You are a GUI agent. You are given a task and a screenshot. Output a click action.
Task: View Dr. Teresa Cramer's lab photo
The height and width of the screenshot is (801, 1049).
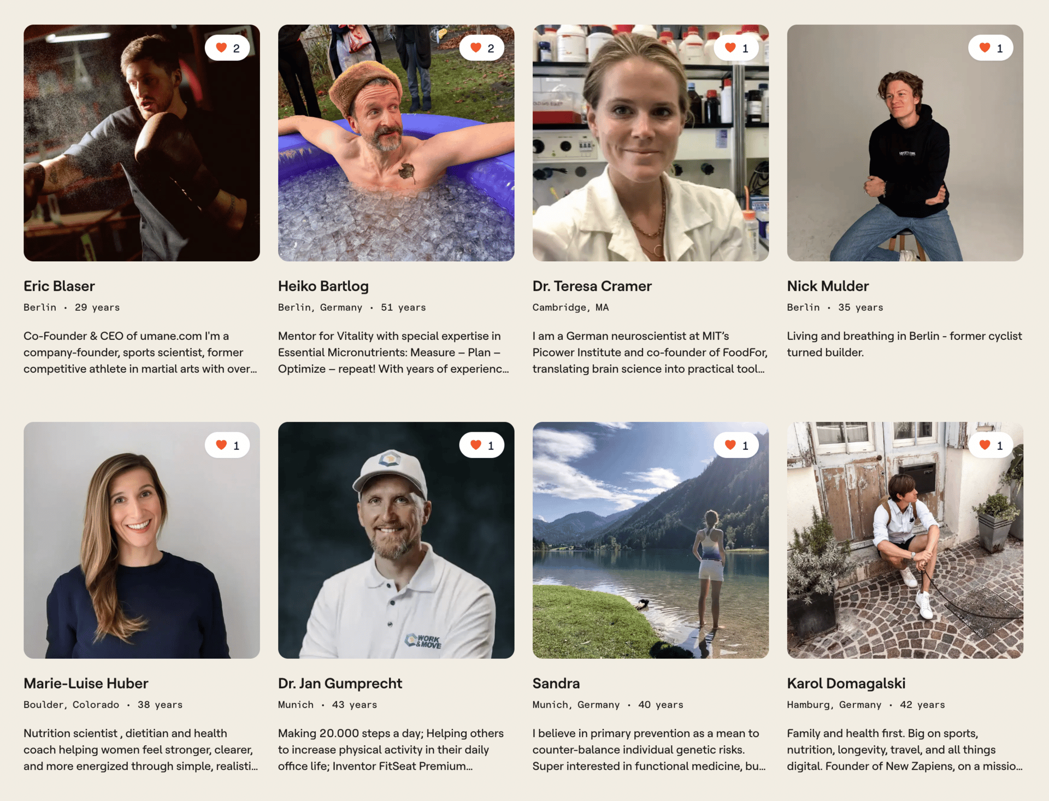[x=651, y=143]
